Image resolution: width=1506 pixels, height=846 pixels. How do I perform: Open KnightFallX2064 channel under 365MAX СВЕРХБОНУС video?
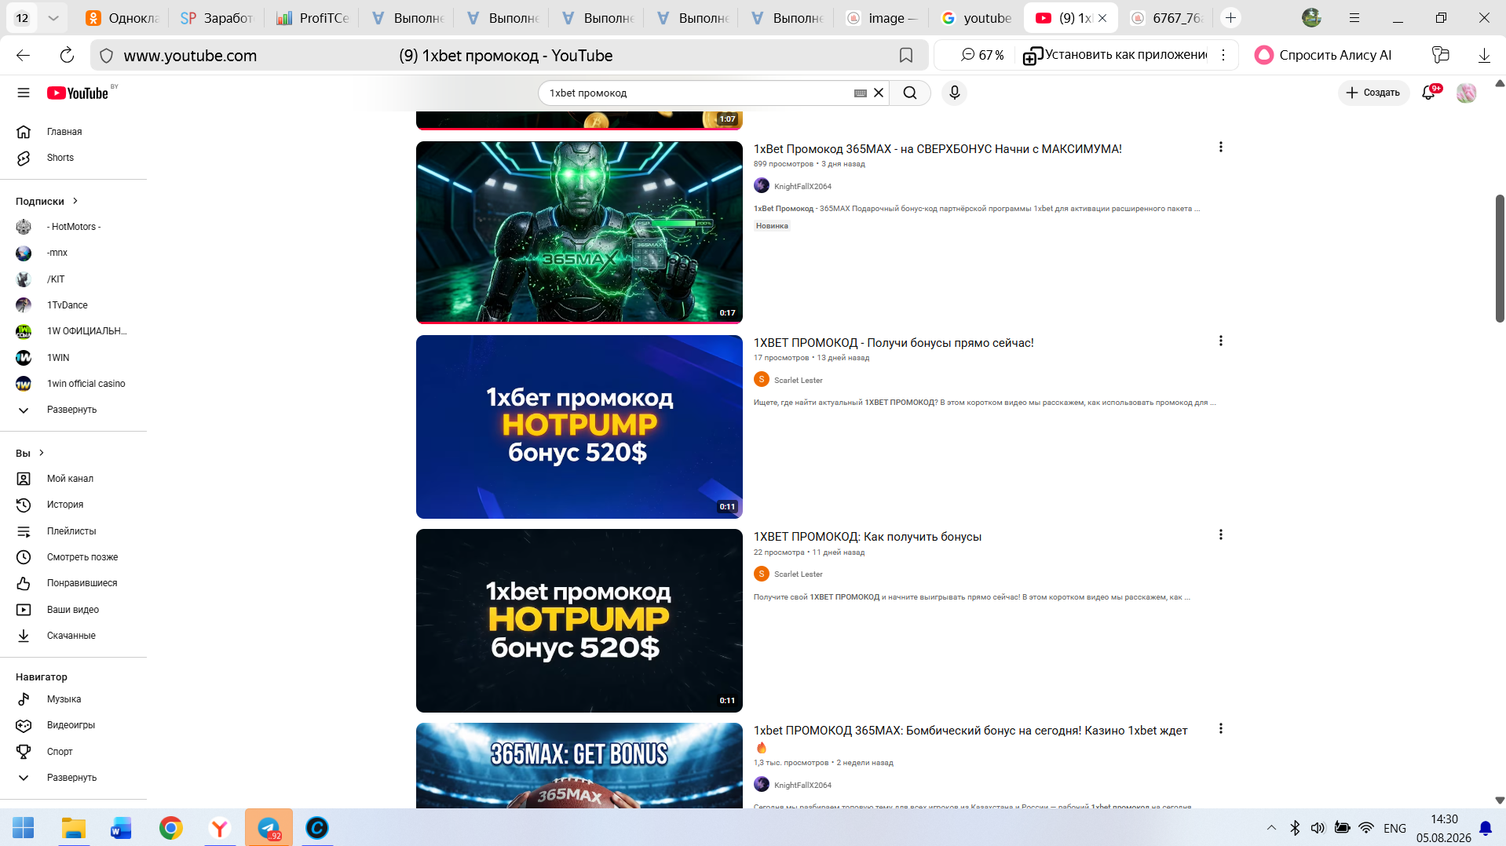pos(802,186)
